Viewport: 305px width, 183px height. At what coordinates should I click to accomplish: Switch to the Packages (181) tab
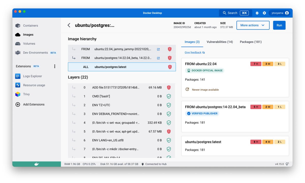pyautogui.click(x=251, y=42)
